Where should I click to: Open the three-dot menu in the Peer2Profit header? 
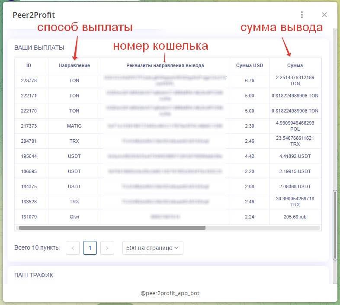[302, 15]
